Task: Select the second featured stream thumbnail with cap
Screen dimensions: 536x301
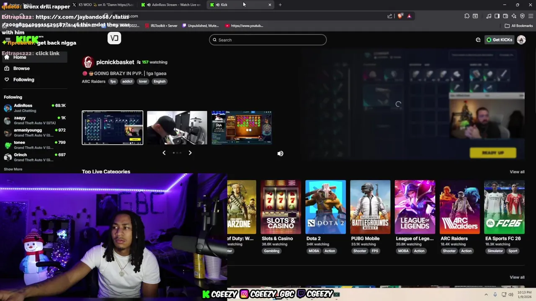Action: point(177,128)
